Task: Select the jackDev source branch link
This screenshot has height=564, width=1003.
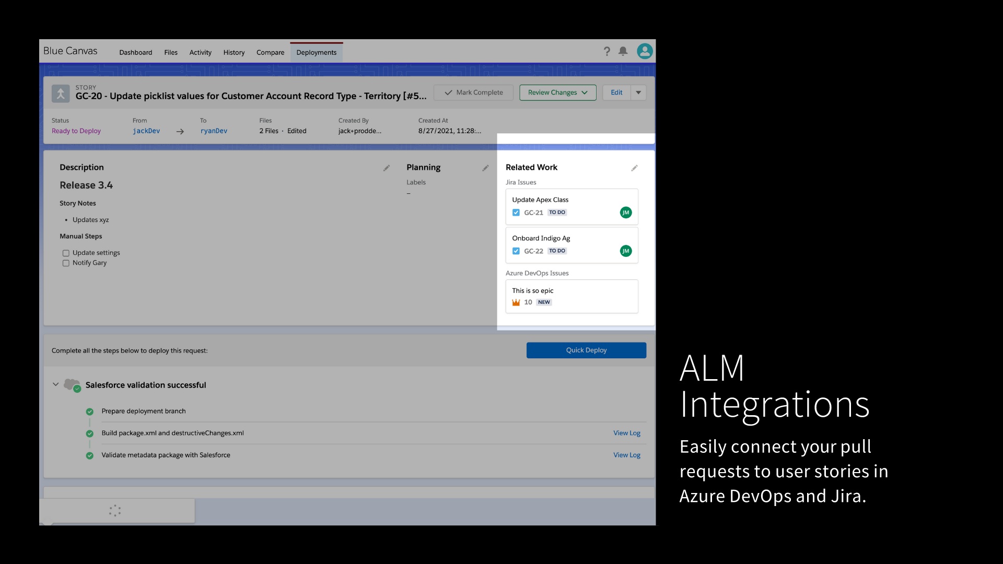Action: [146, 131]
